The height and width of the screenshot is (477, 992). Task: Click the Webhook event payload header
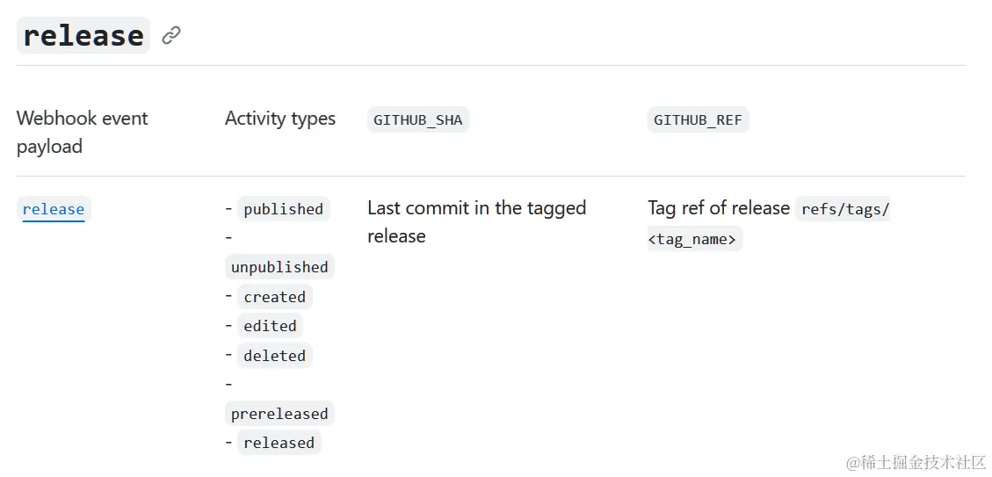click(x=83, y=133)
